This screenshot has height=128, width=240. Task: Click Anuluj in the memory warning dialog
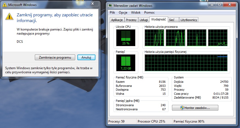click(86, 57)
